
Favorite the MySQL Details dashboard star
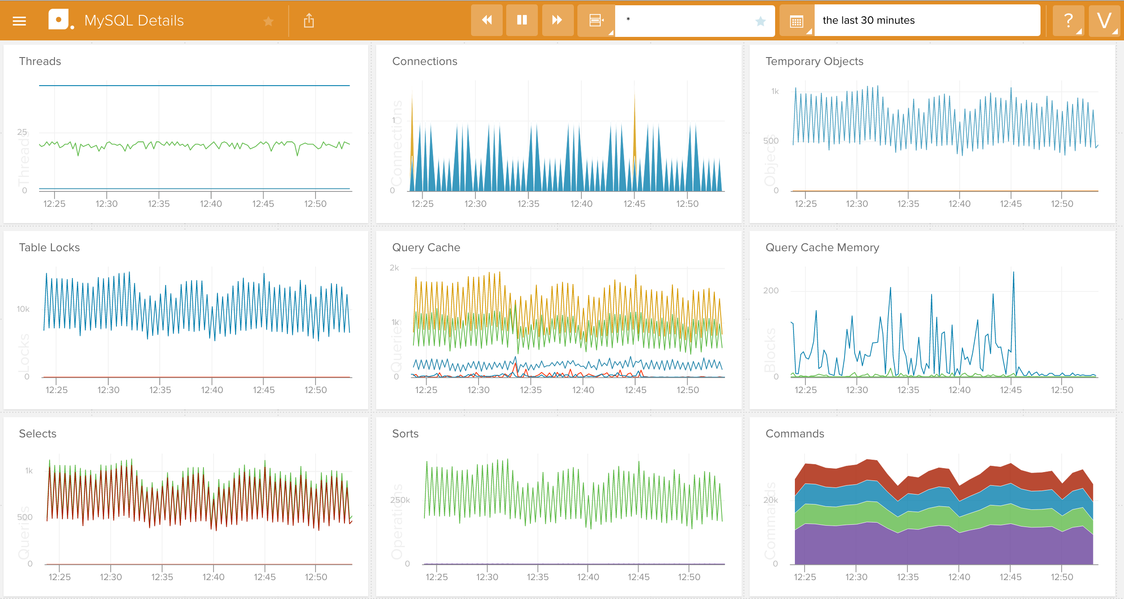point(268,21)
